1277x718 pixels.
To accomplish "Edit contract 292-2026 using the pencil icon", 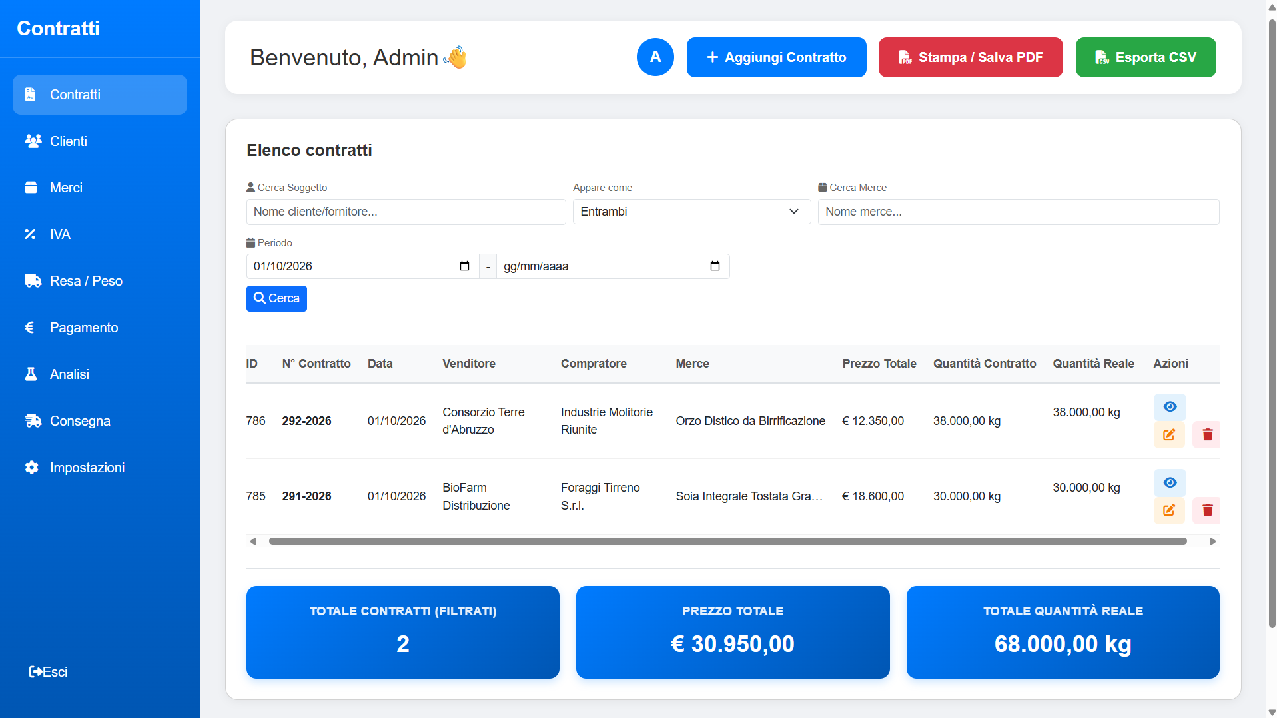I will (1169, 435).
